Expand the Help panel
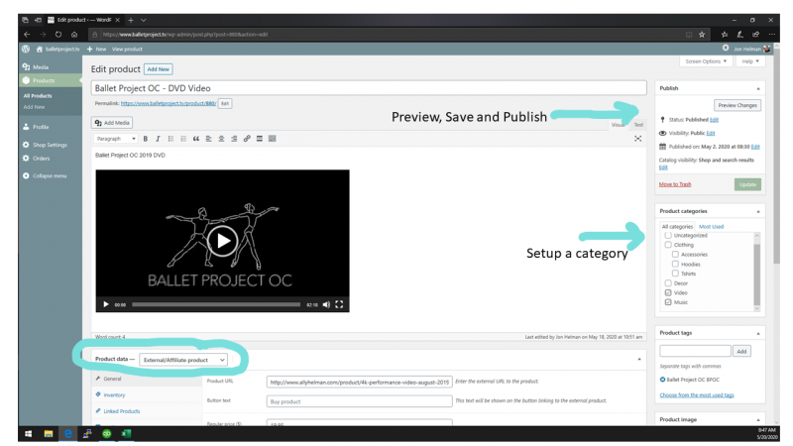This screenshot has width=793, height=446. click(750, 61)
